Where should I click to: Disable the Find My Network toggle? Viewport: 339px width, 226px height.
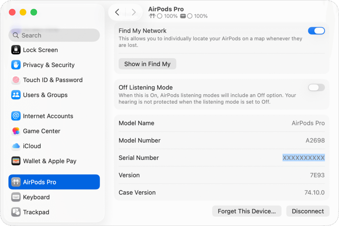coord(316,30)
